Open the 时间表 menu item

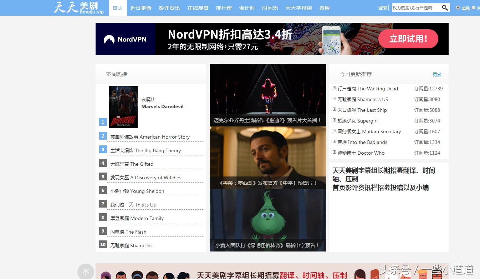[x=270, y=8]
